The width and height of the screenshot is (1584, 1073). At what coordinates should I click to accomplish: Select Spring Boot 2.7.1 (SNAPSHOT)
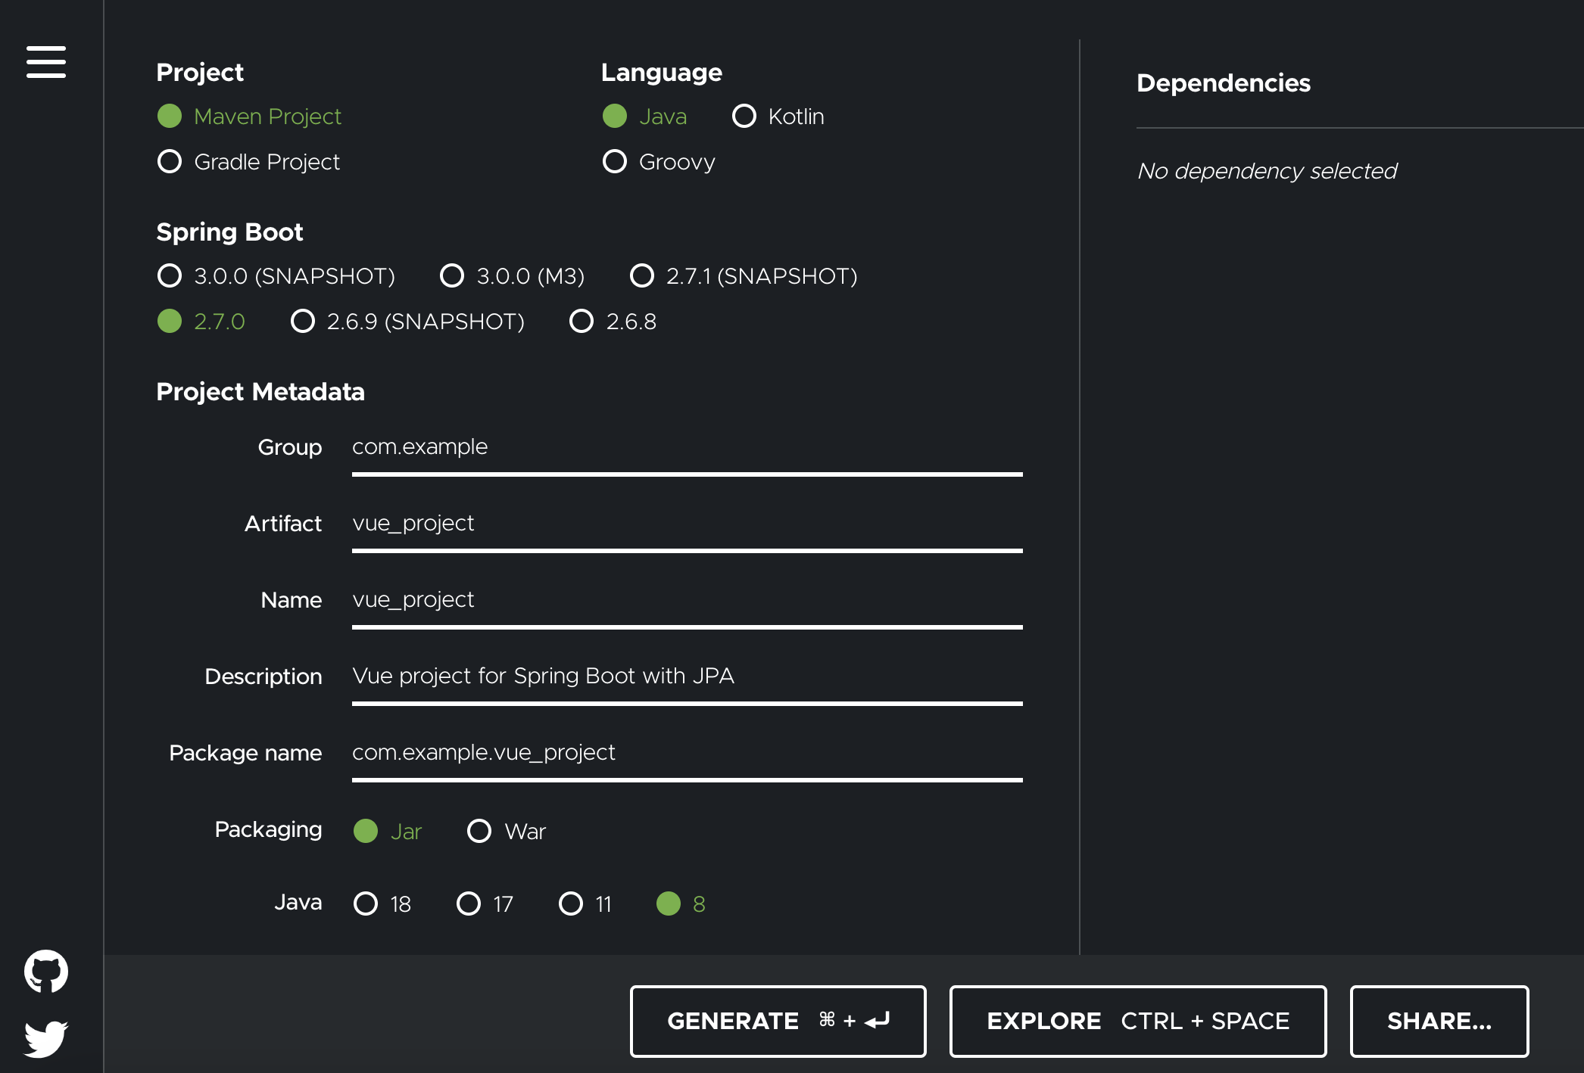click(744, 276)
